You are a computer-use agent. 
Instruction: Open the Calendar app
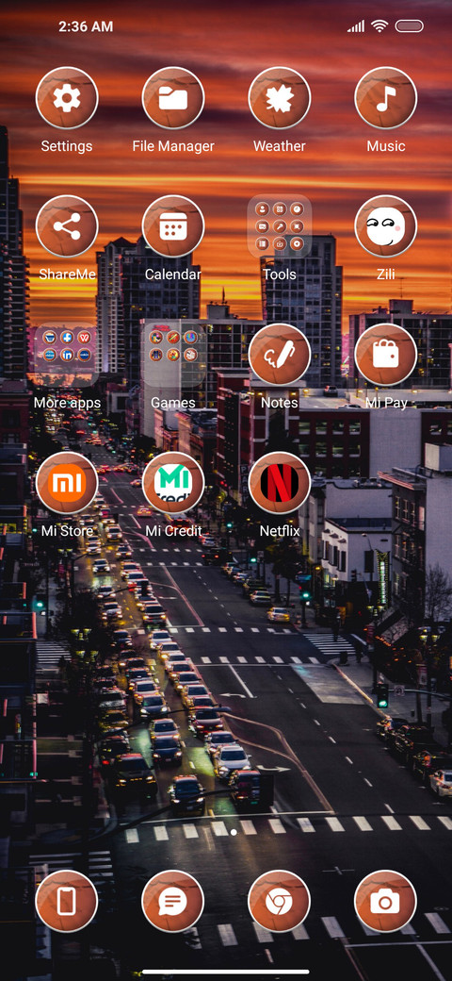pos(173,226)
